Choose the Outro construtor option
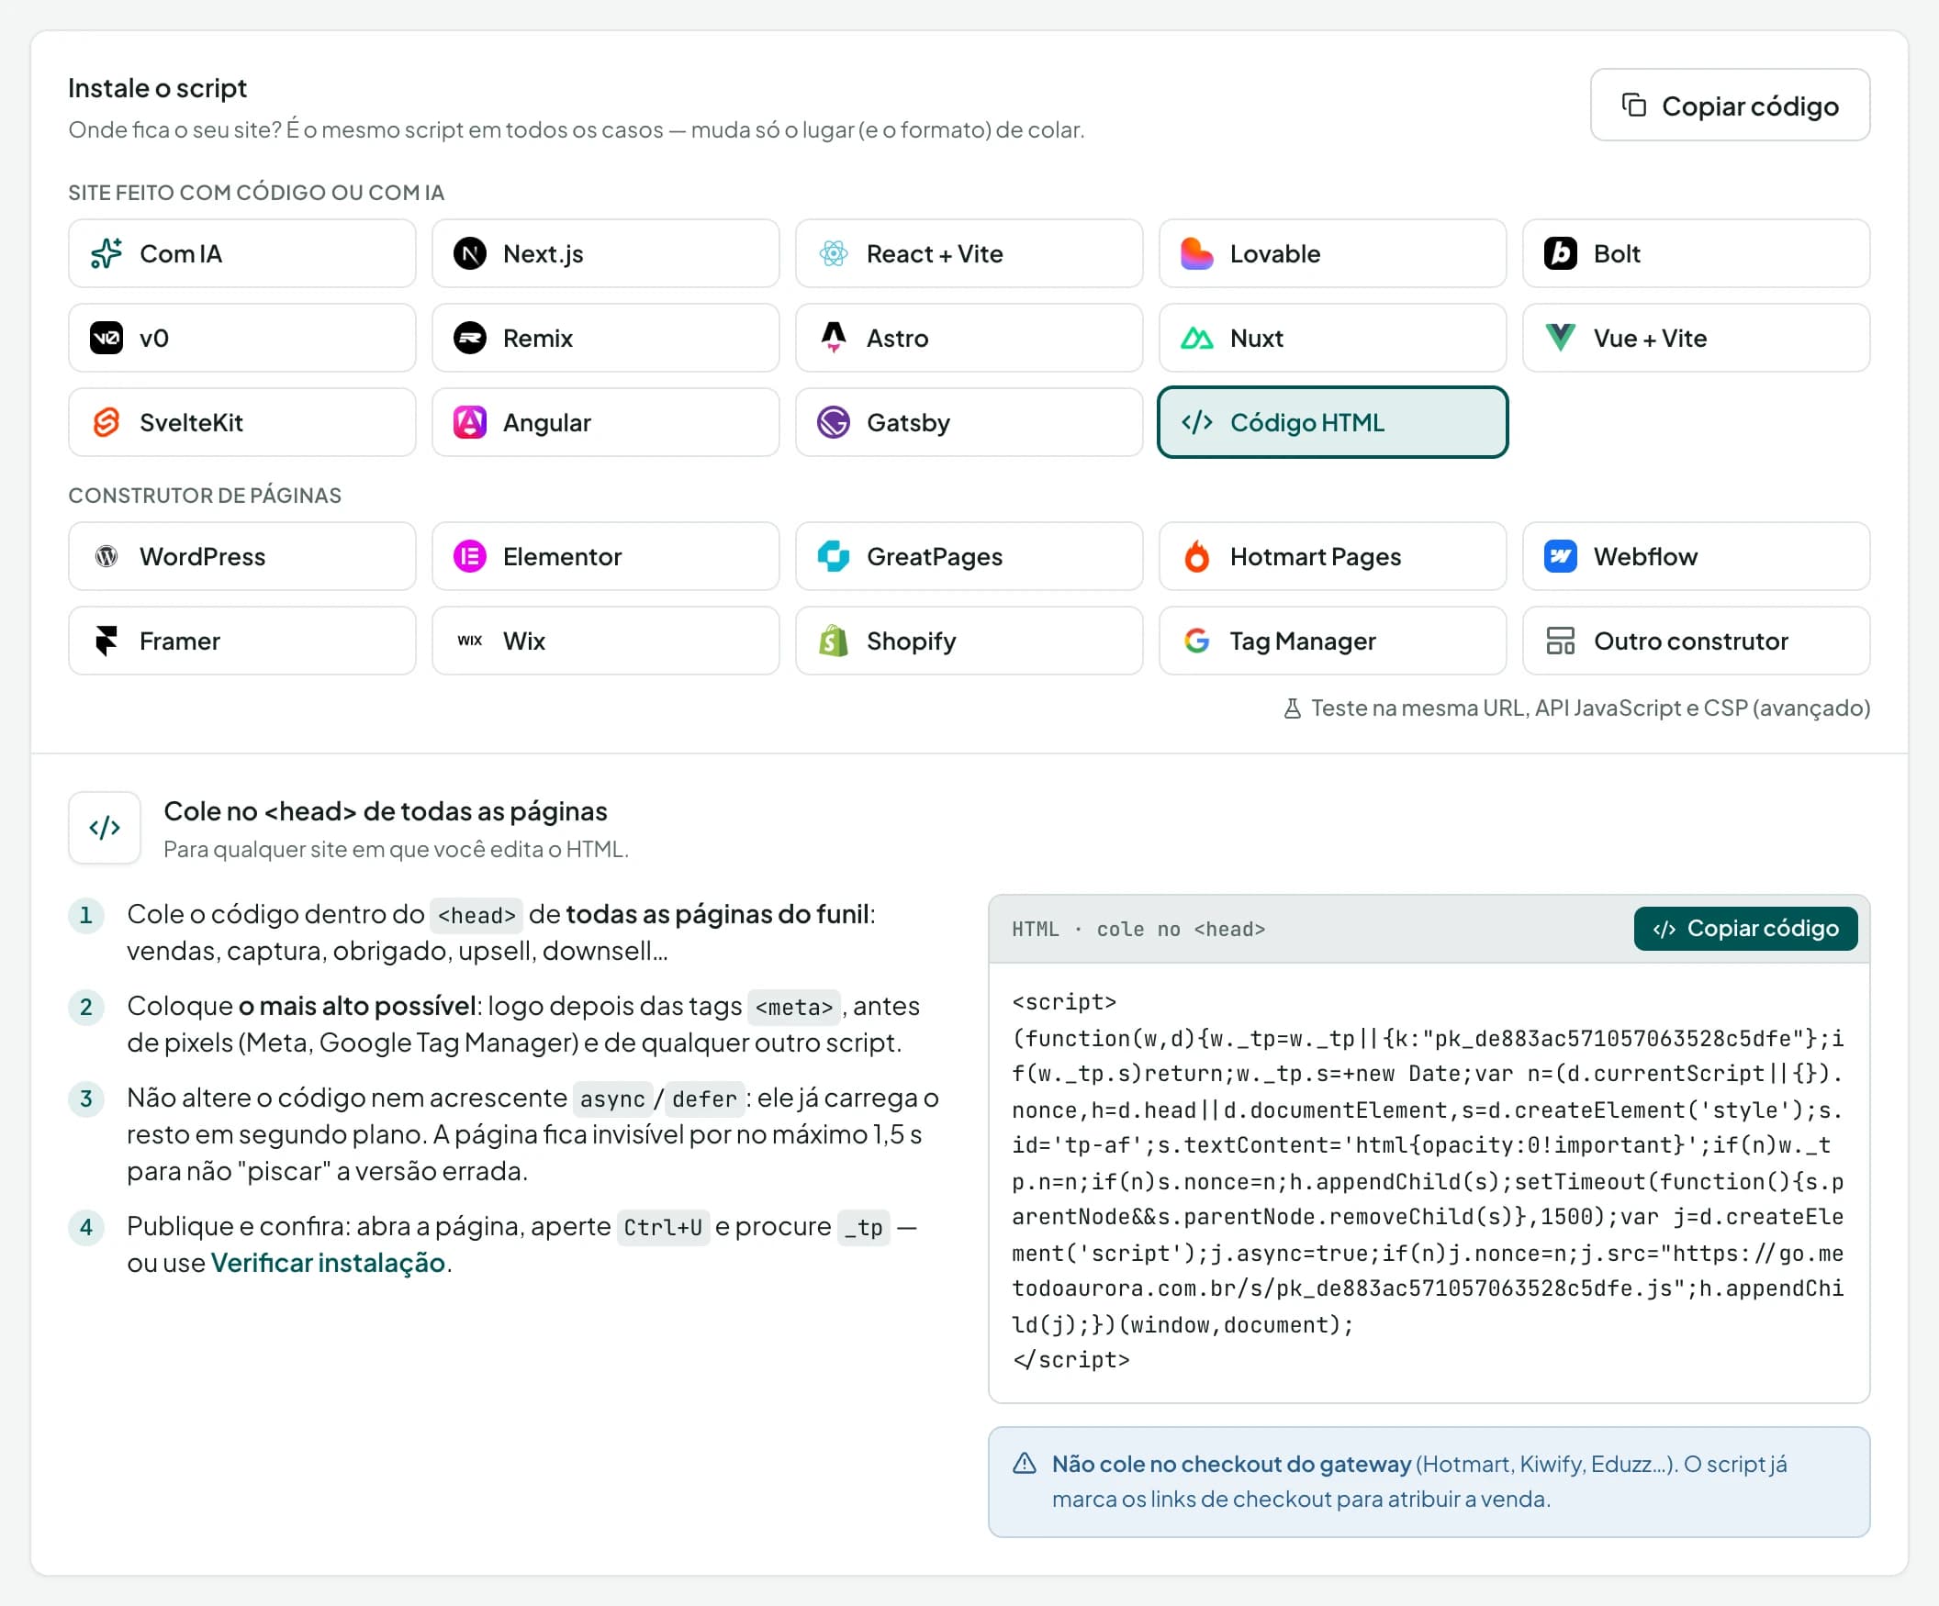This screenshot has width=1939, height=1606. (x=1695, y=641)
